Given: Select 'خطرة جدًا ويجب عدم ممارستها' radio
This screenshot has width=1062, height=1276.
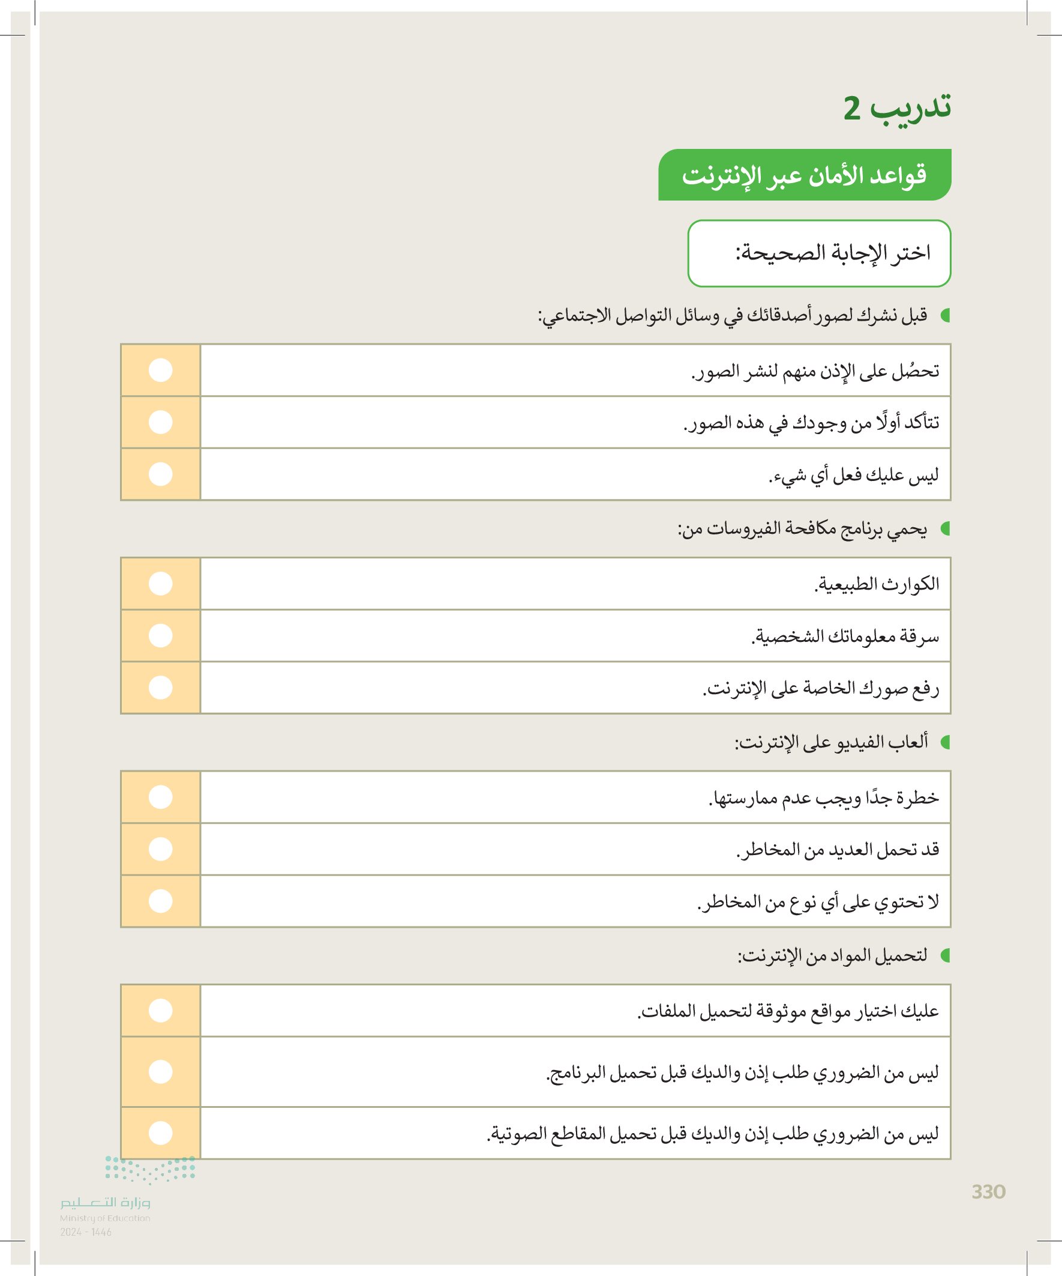Looking at the screenshot, I should click(160, 797).
